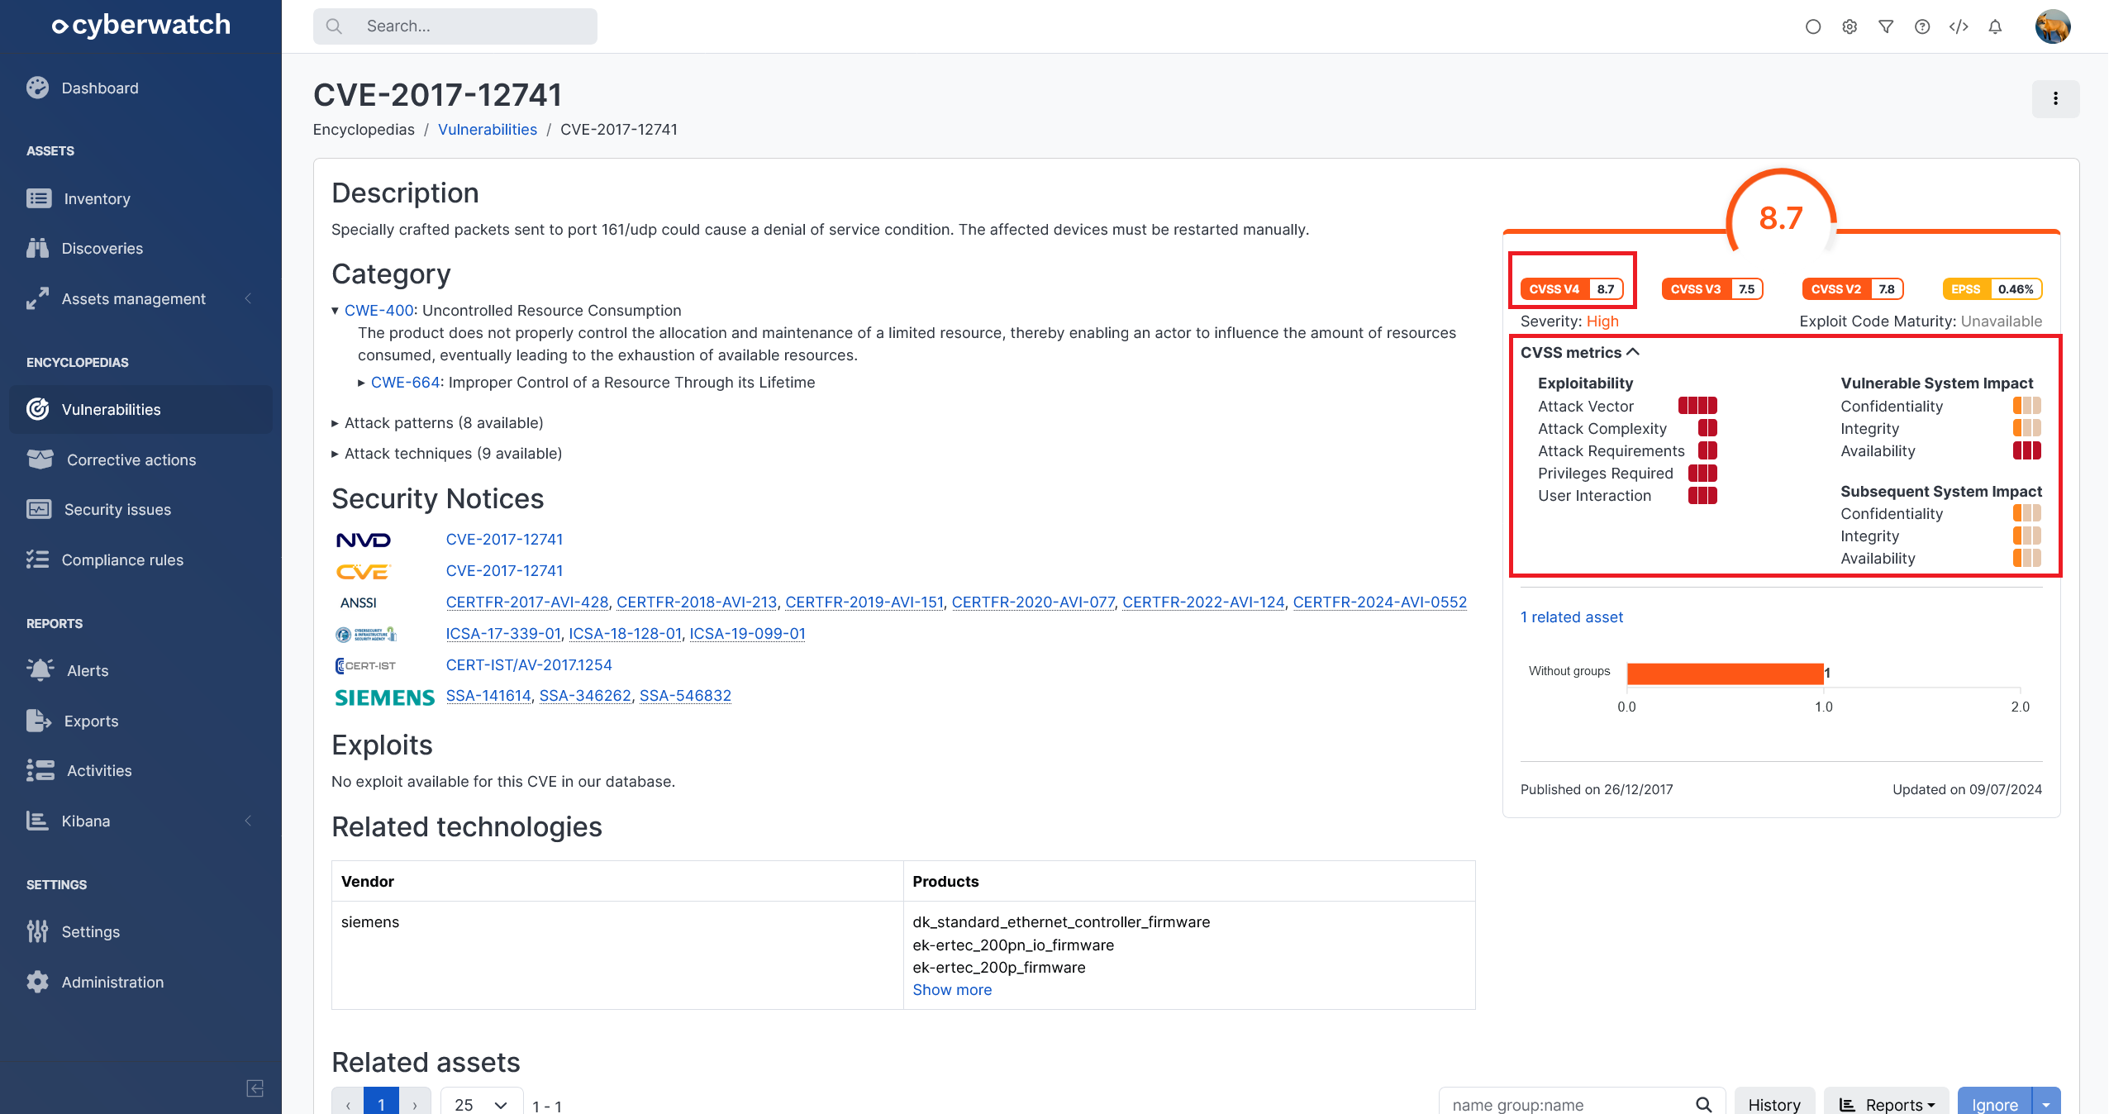The image size is (2109, 1114).
Task: Open the CWE-400 link
Action: pyautogui.click(x=378, y=310)
